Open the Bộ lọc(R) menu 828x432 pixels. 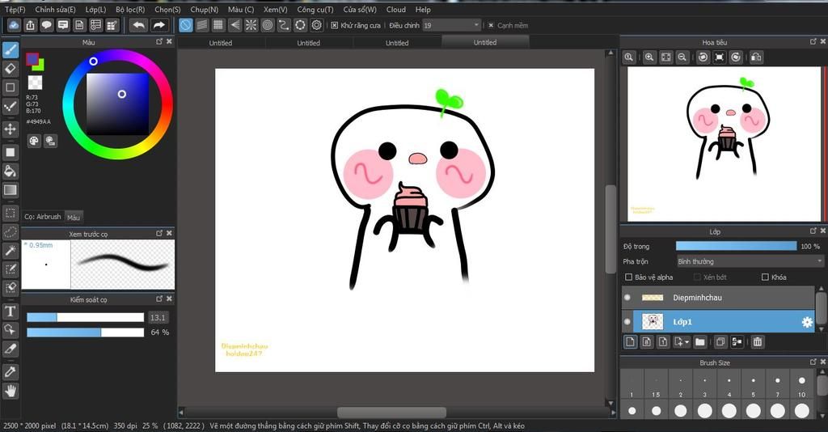point(130,10)
